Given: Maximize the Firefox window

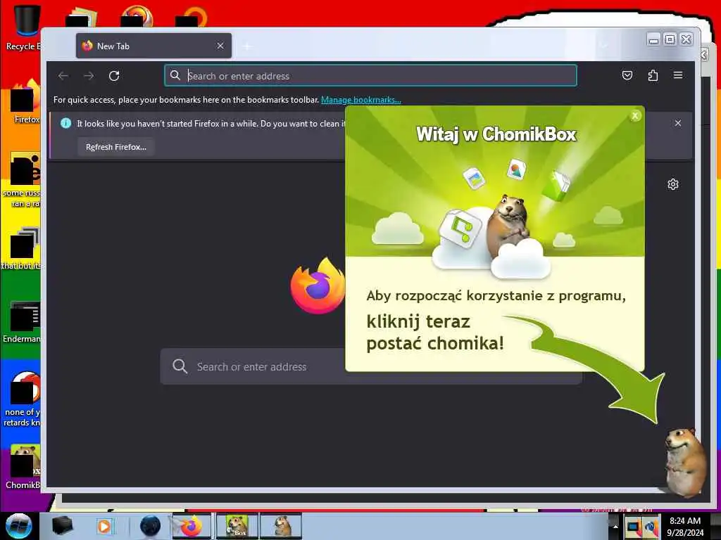Looking at the screenshot, I should pos(670,39).
